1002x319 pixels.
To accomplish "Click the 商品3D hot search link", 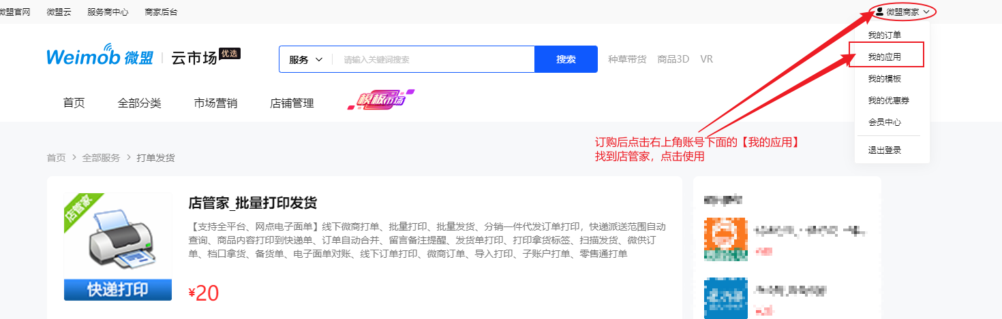I will coord(673,59).
